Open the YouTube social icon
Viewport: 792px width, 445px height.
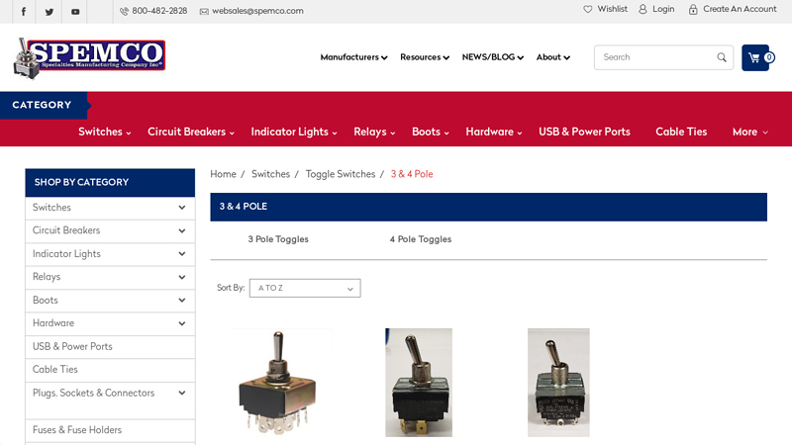coord(75,12)
